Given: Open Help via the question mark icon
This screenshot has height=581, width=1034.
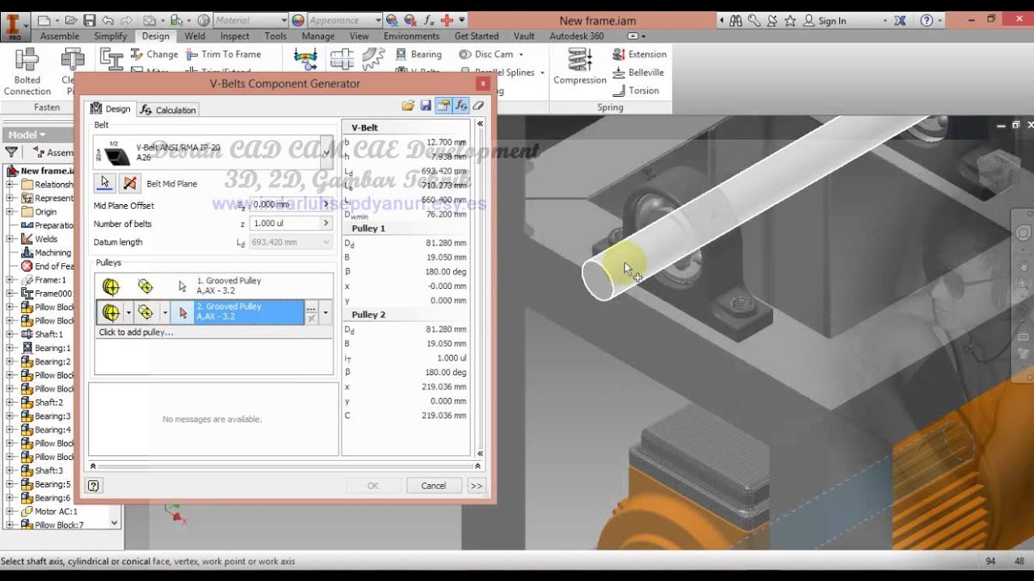Looking at the screenshot, I should [x=927, y=21].
